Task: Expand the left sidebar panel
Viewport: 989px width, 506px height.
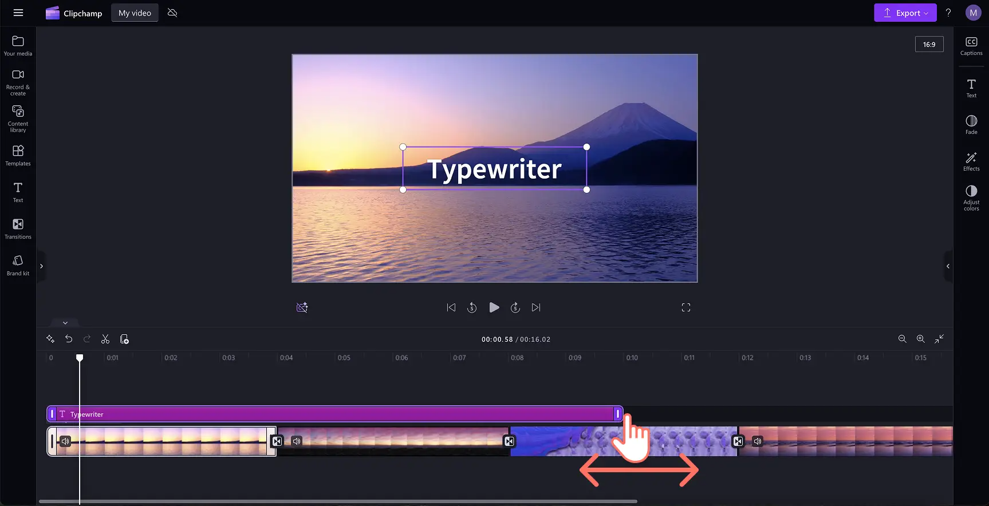Action: [x=41, y=266]
